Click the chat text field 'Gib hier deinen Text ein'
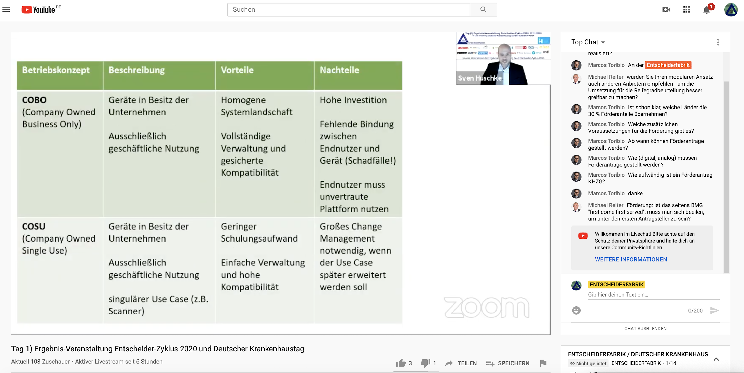Viewport: 744px width, 373px height. pyautogui.click(x=654, y=295)
